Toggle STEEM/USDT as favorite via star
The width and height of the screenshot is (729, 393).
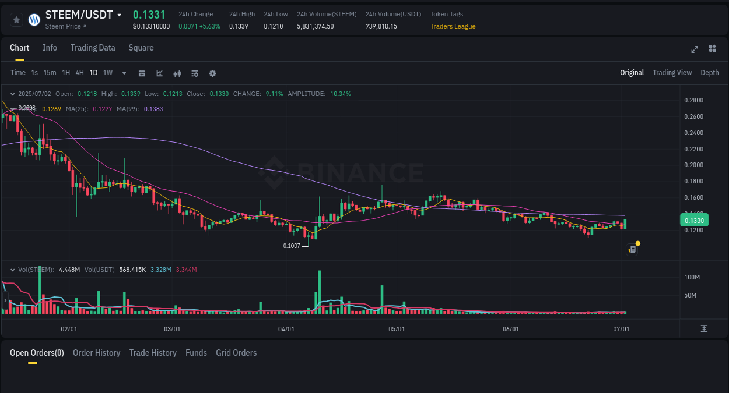click(x=16, y=19)
